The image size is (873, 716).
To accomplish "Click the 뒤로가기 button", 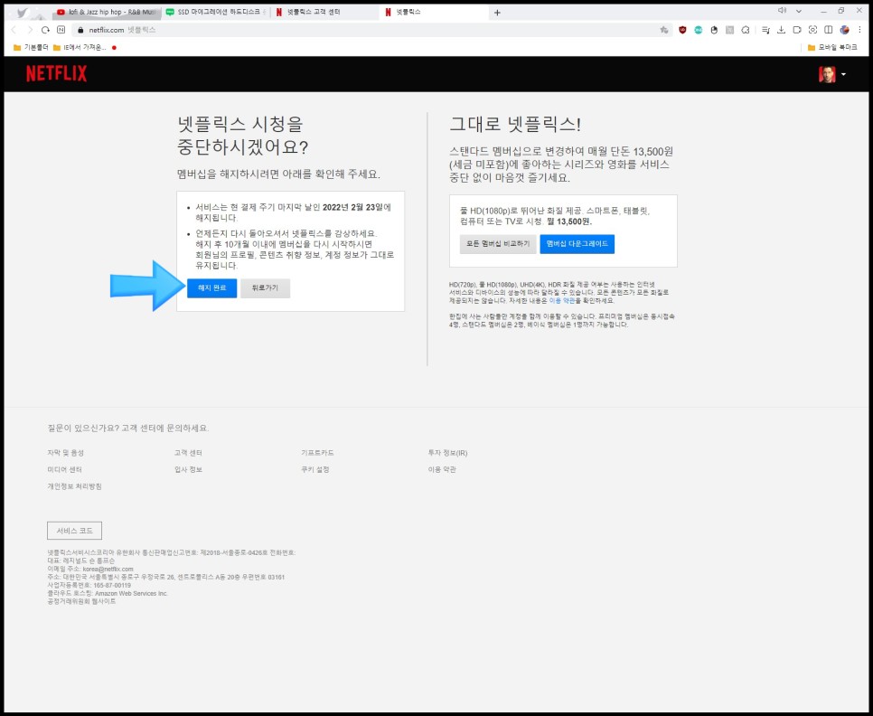I will pyautogui.click(x=265, y=287).
